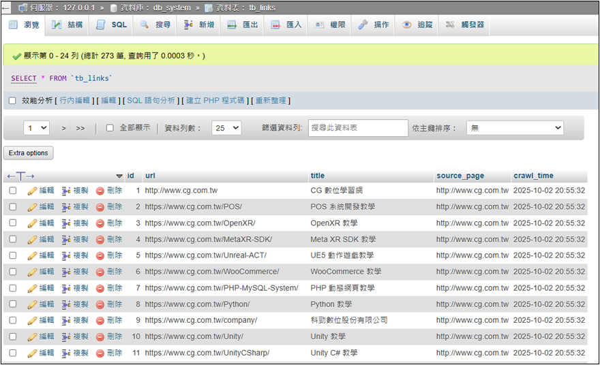Click the red delete icon for row 11
The image size is (600, 365).
click(100, 353)
